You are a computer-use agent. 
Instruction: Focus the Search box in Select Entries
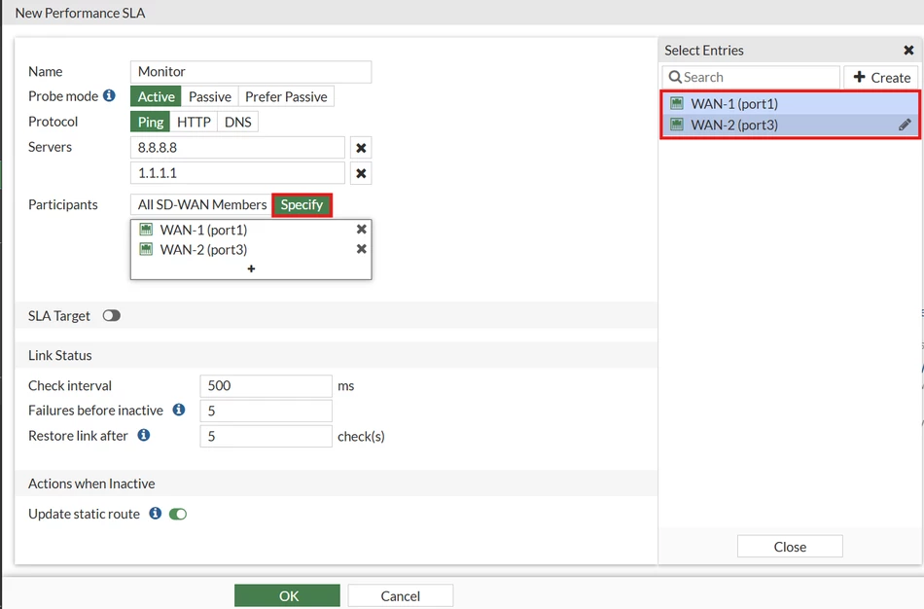tap(751, 77)
